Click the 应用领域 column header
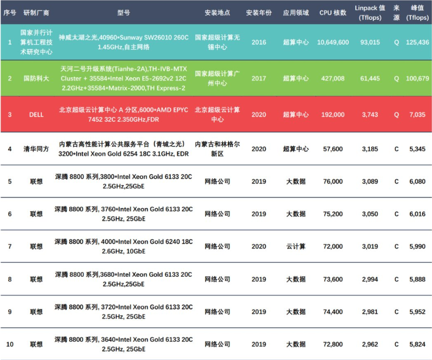This screenshot has width=432, height=360. point(296,13)
